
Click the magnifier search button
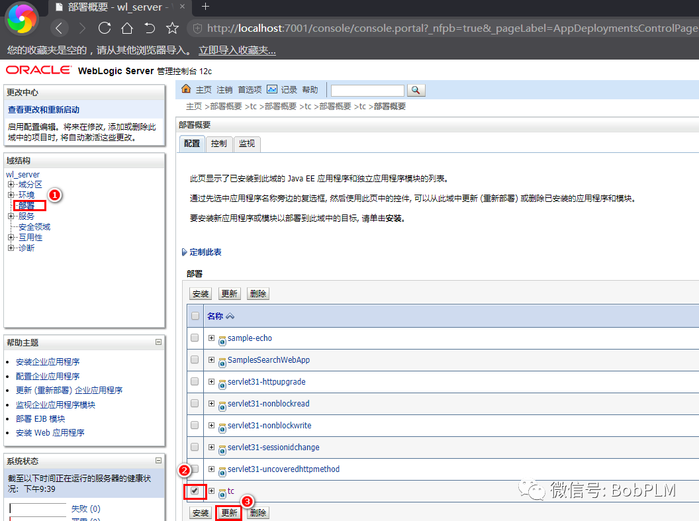point(416,90)
